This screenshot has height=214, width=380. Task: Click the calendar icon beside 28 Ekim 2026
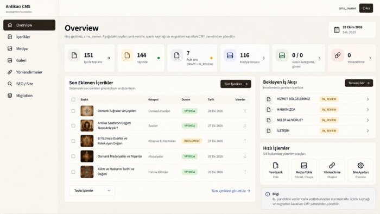click(x=337, y=29)
